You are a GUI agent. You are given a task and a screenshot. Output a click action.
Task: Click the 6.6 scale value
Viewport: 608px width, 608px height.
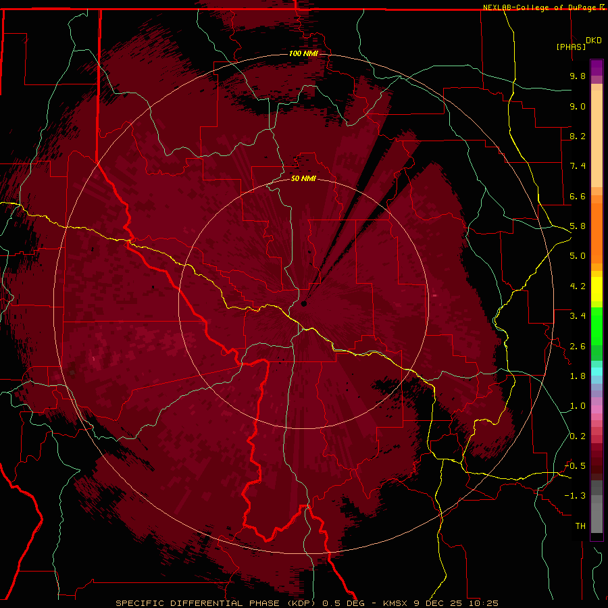tap(578, 196)
